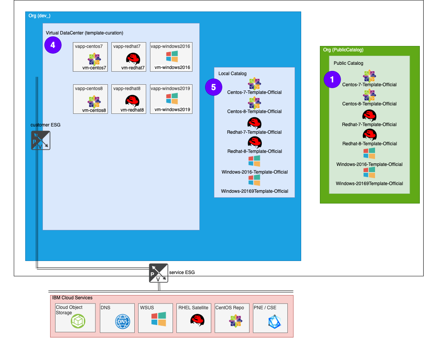
Task: Click the WSUS Windows icon
Action: point(158,319)
